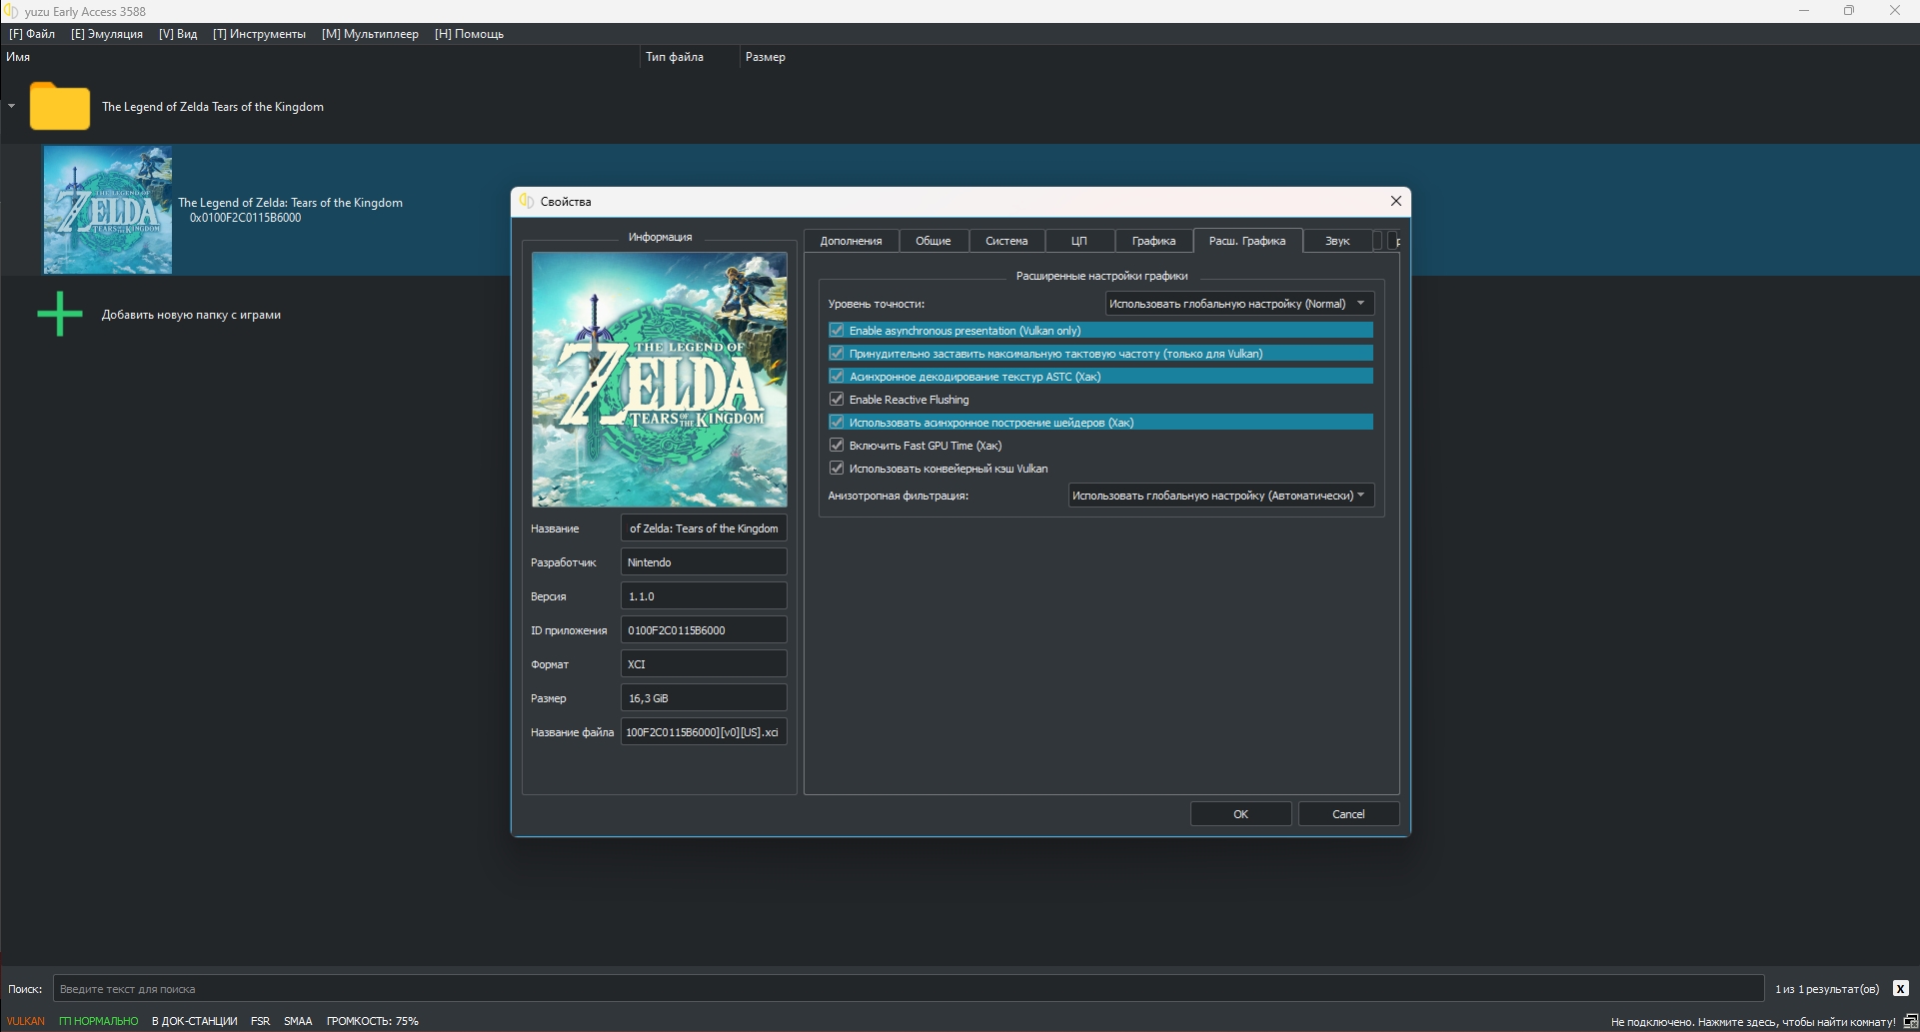Click the Формат field showing XCI
Viewport: 1920px width, 1032px height.
(704, 663)
